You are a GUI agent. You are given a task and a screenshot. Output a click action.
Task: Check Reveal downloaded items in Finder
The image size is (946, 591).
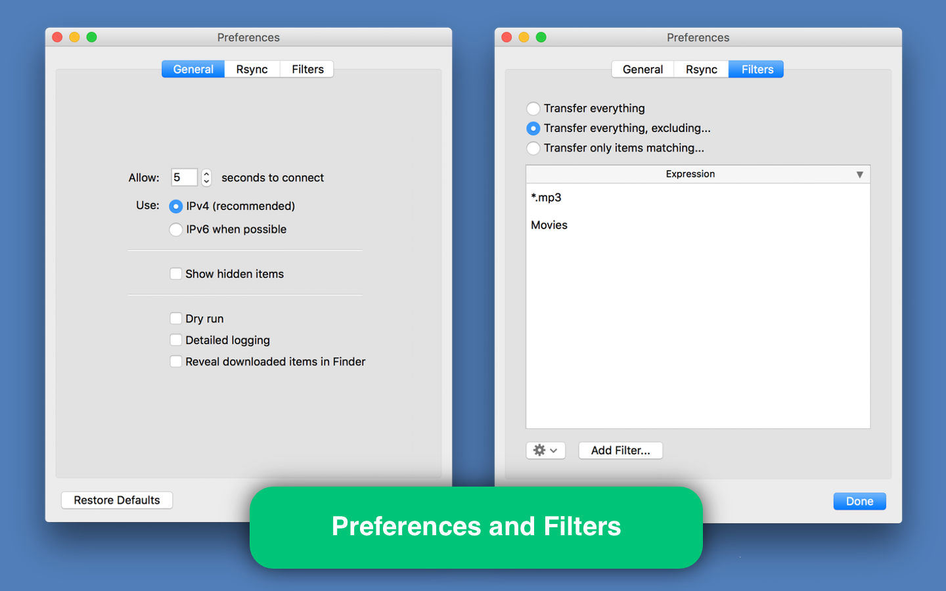pyautogui.click(x=175, y=362)
